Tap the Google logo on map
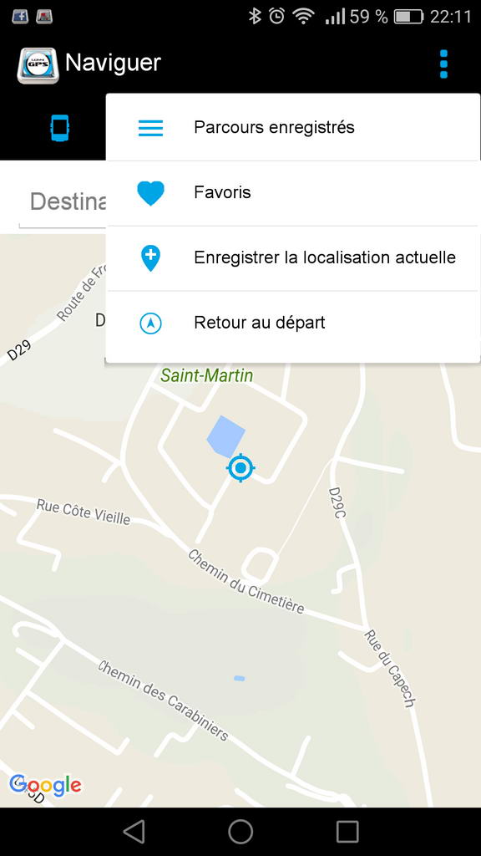This screenshot has width=481, height=856. [45, 786]
